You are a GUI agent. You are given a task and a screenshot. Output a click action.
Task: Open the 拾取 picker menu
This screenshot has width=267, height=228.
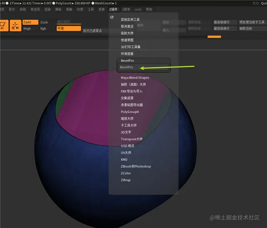point(23,9)
